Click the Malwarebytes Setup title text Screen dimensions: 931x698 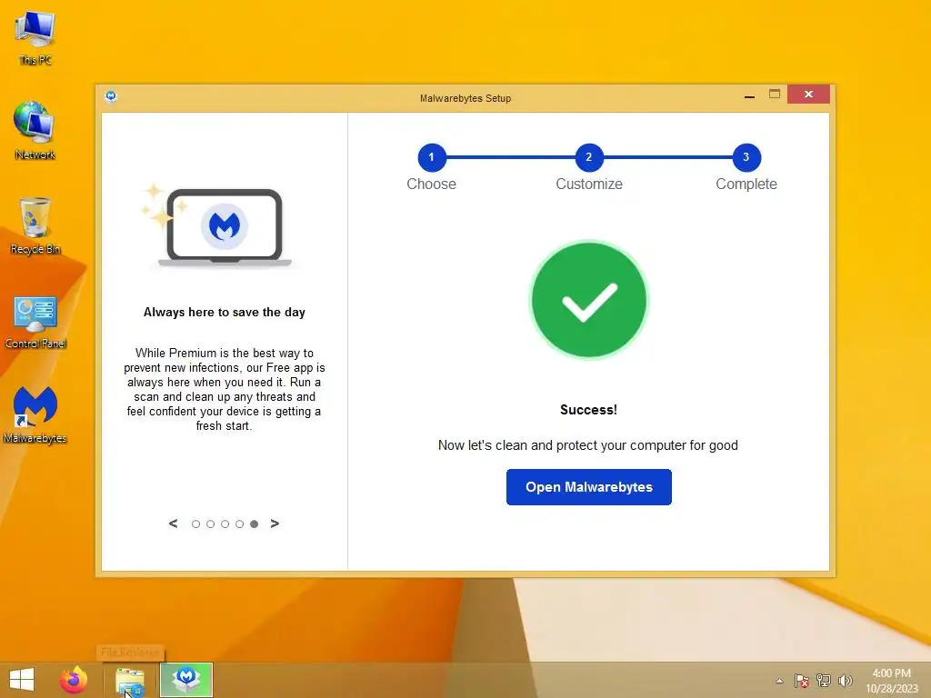click(x=465, y=98)
